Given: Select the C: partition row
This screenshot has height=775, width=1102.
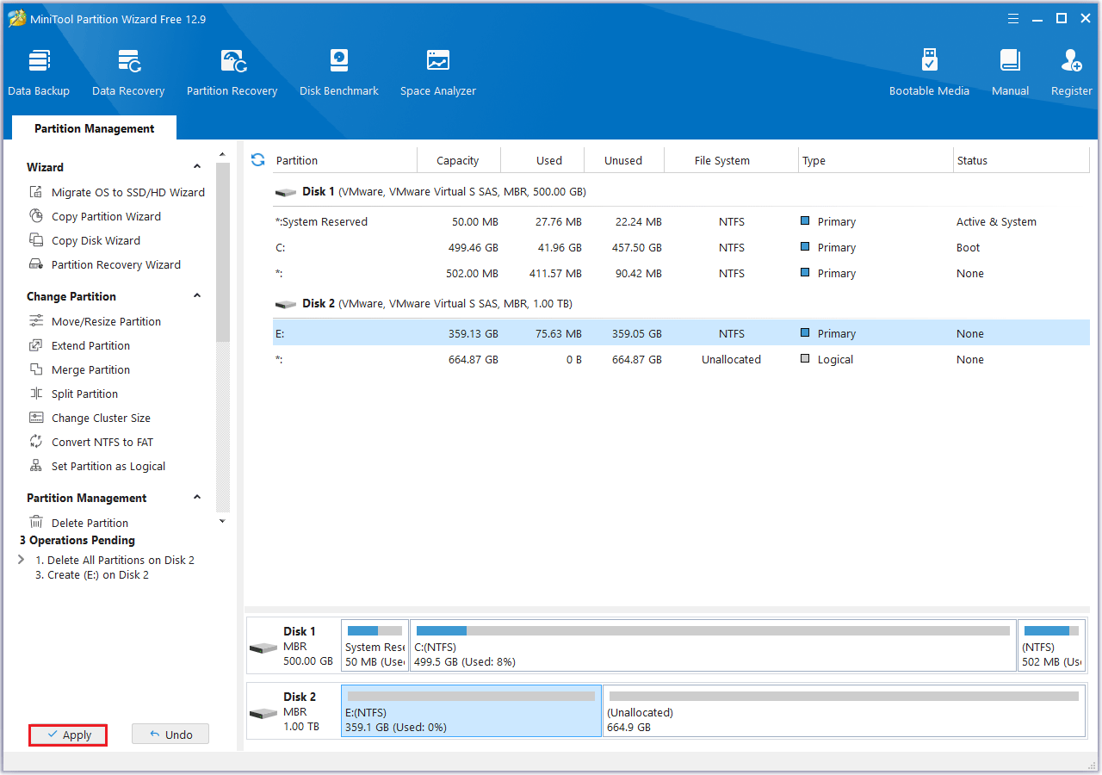Looking at the screenshot, I should pos(681,247).
